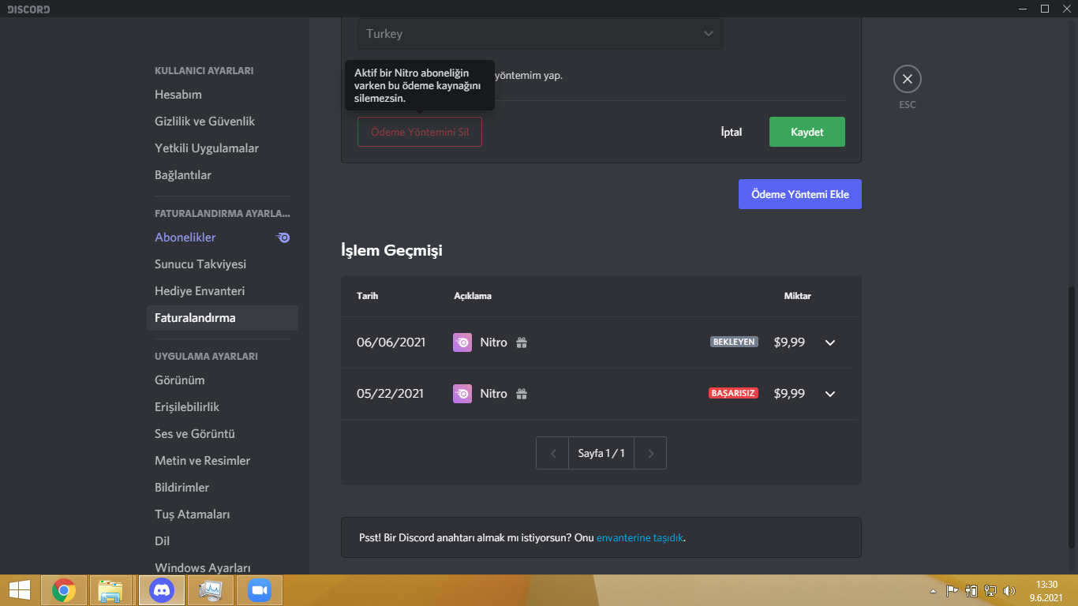Viewport: 1078px width, 606px height.
Task: Click the Açıklama column header
Action: pos(473,296)
